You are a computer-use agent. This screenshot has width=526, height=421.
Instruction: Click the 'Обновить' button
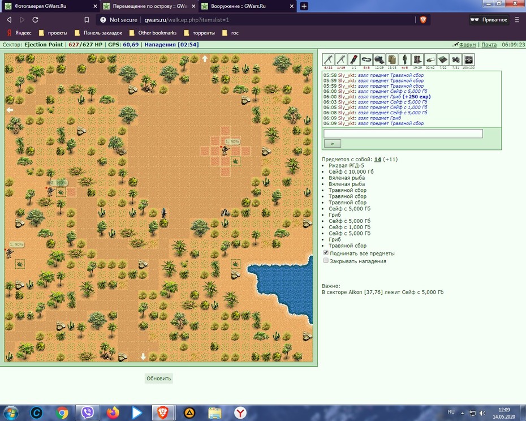tap(159, 379)
